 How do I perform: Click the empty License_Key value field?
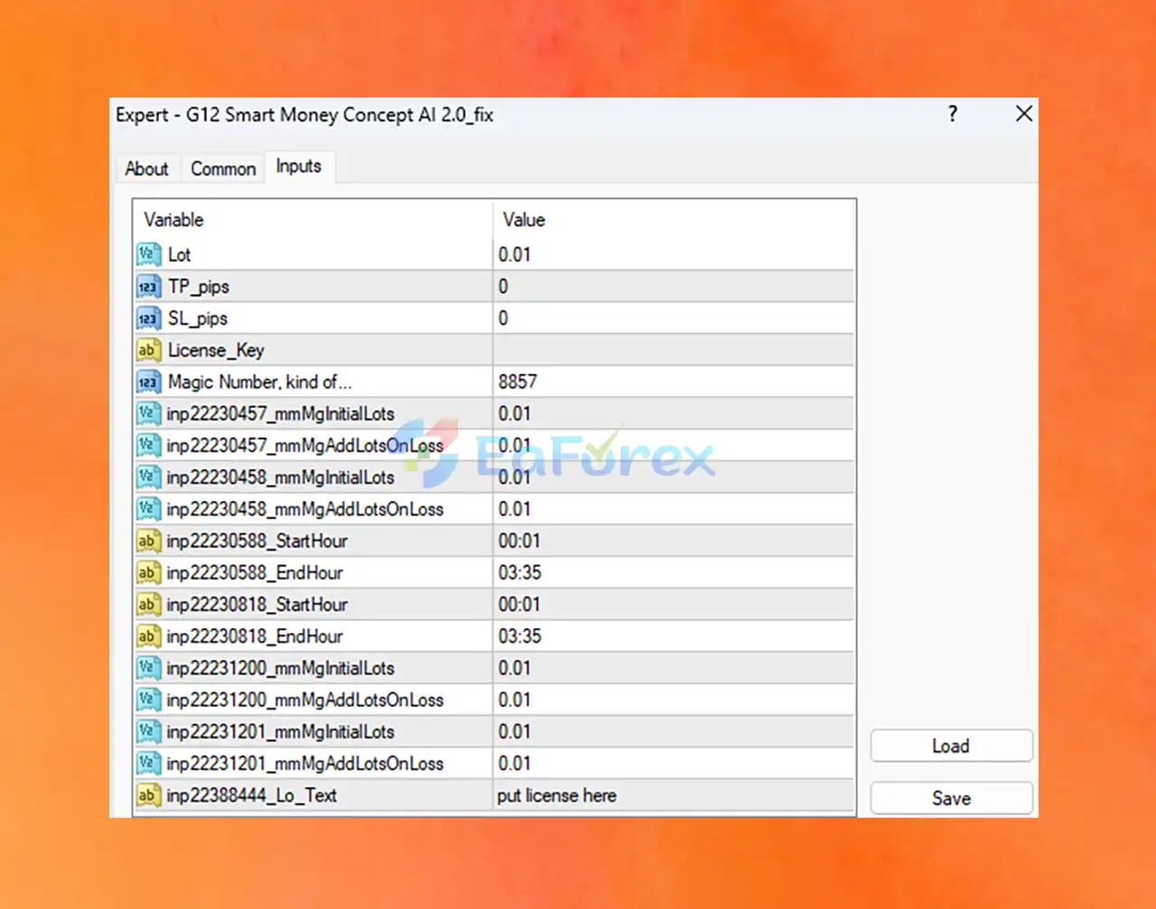[674, 350]
